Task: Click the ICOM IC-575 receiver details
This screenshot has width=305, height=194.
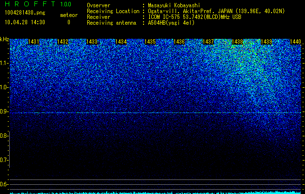Action: click(x=194, y=17)
